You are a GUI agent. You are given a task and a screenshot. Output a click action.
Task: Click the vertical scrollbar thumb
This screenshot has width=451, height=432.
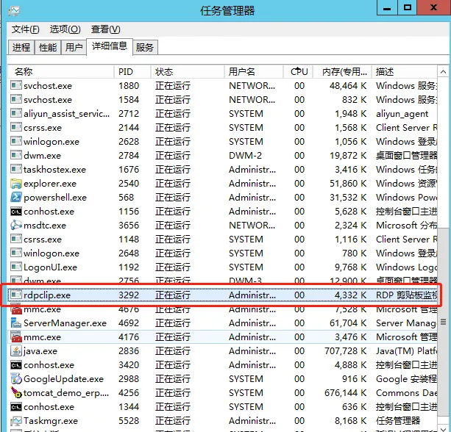pos(443,322)
